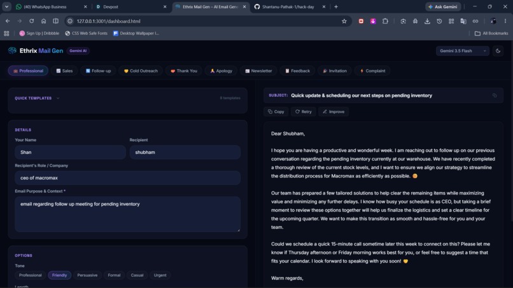Viewport: 513px width, 288px height.
Task: Select the Newsletter email type
Action: pyautogui.click(x=258, y=71)
